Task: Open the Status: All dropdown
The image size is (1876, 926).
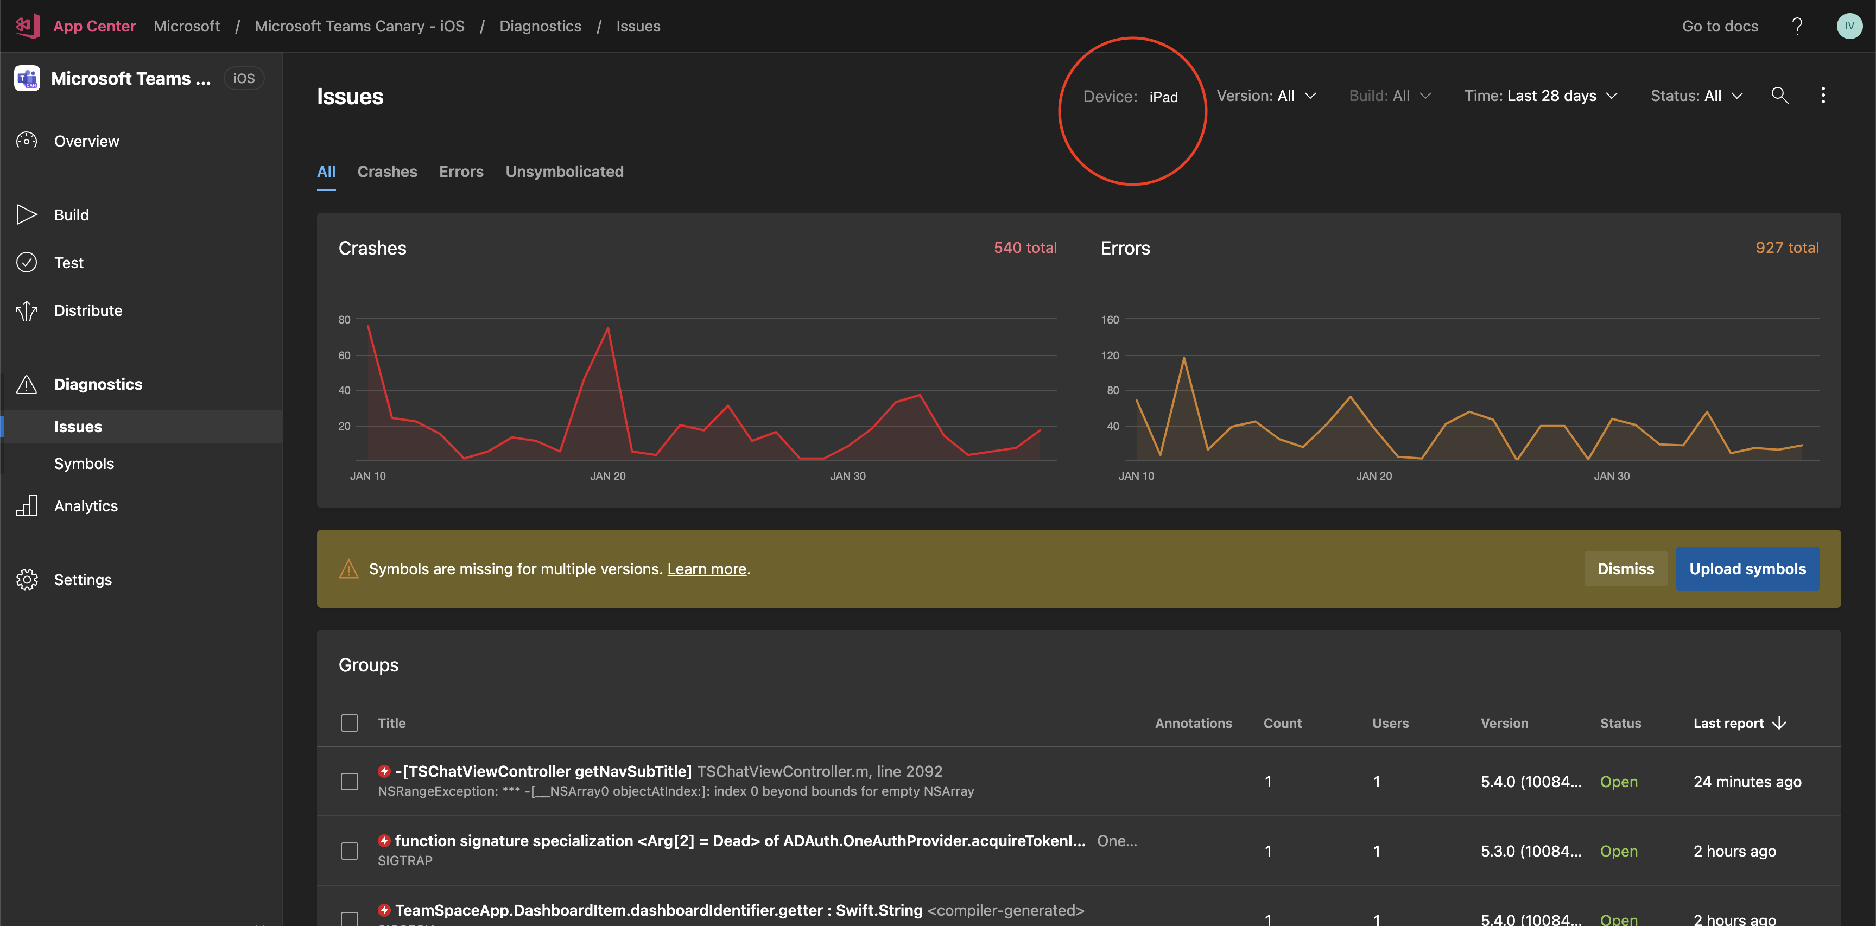Action: [x=1696, y=96]
